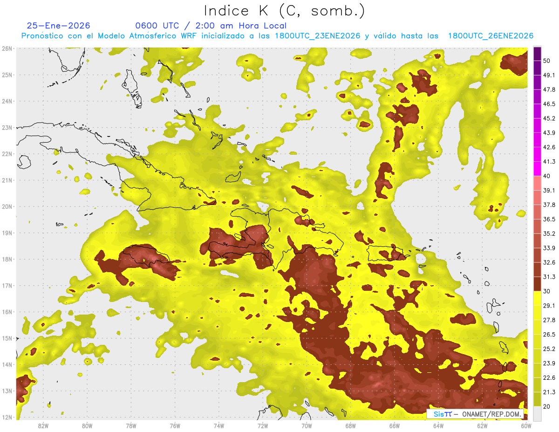Click the "32.6" color scale value
Image resolution: width=559 pixels, height=432 pixels.
tap(549, 262)
